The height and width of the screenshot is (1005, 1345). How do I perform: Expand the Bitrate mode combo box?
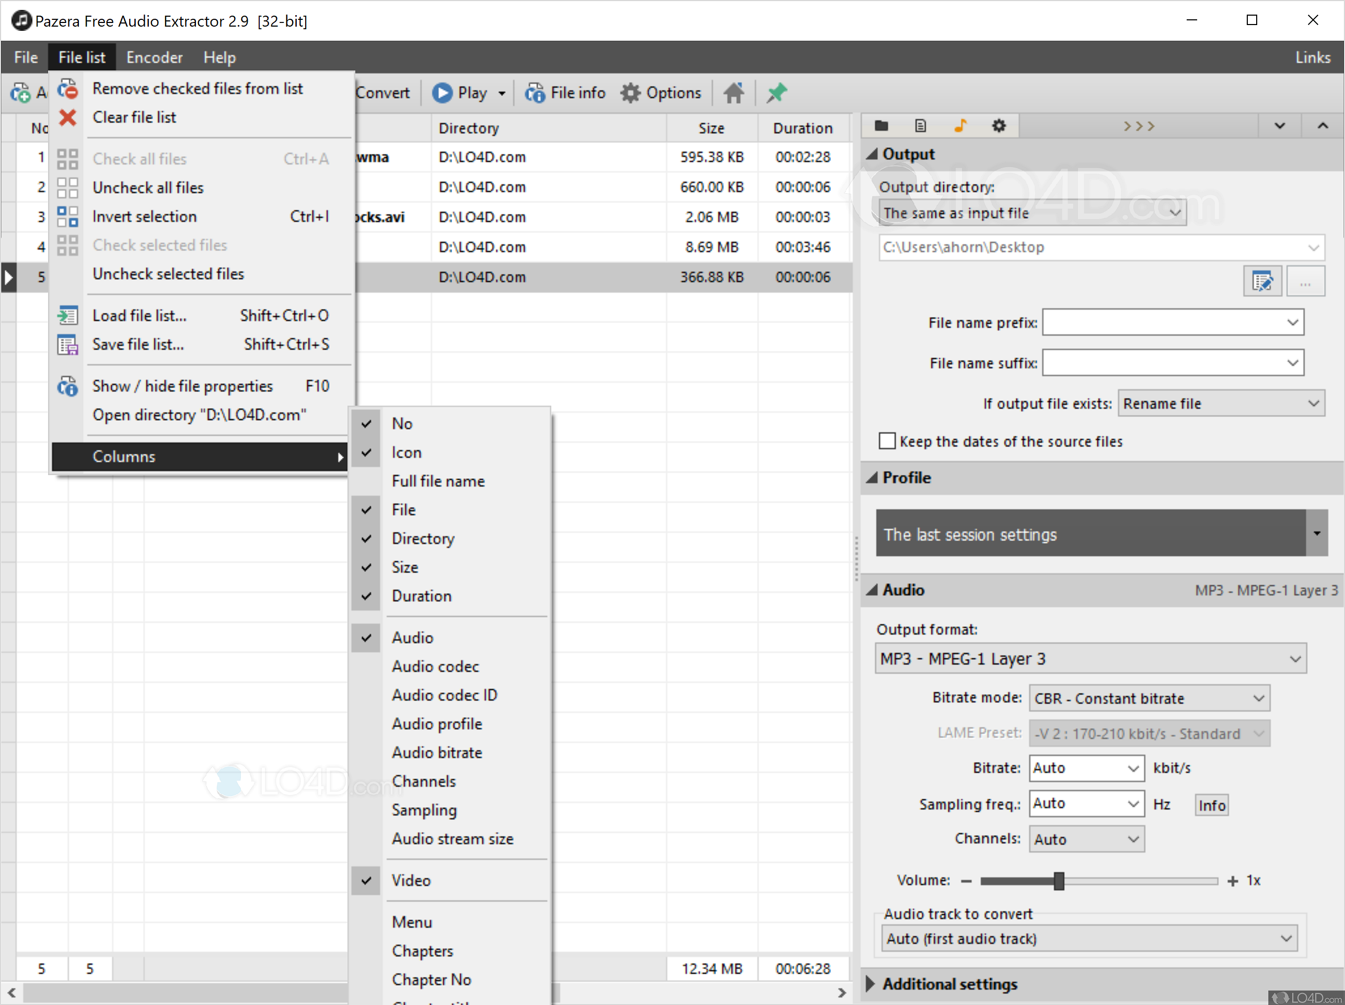(x=1149, y=699)
